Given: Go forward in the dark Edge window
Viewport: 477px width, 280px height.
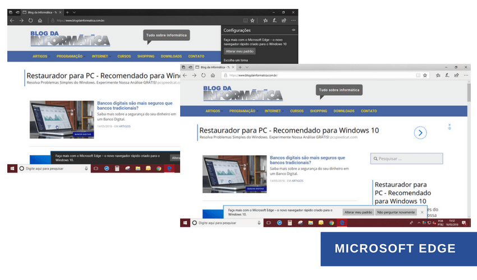Looking at the screenshot, I should point(21,21).
